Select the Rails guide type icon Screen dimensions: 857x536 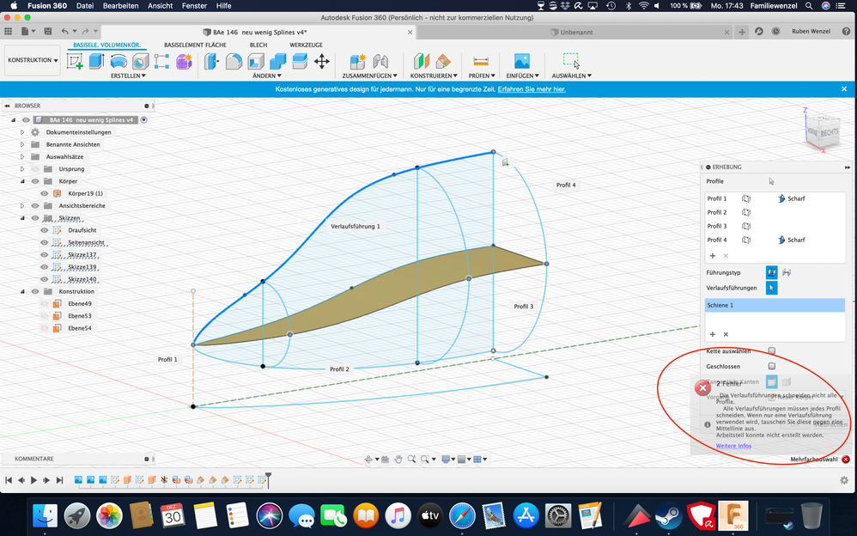(x=771, y=271)
